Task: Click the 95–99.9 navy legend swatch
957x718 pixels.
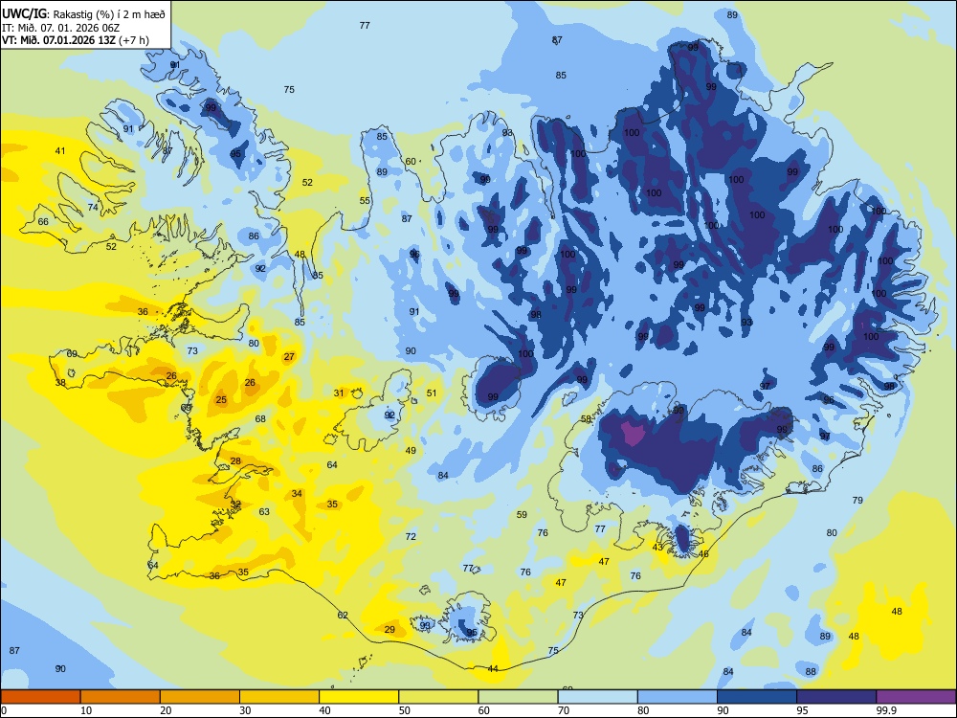Action: tap(836, 697)
